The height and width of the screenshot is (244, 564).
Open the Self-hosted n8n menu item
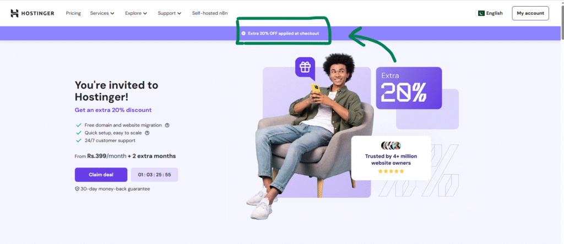coord(210,13)
